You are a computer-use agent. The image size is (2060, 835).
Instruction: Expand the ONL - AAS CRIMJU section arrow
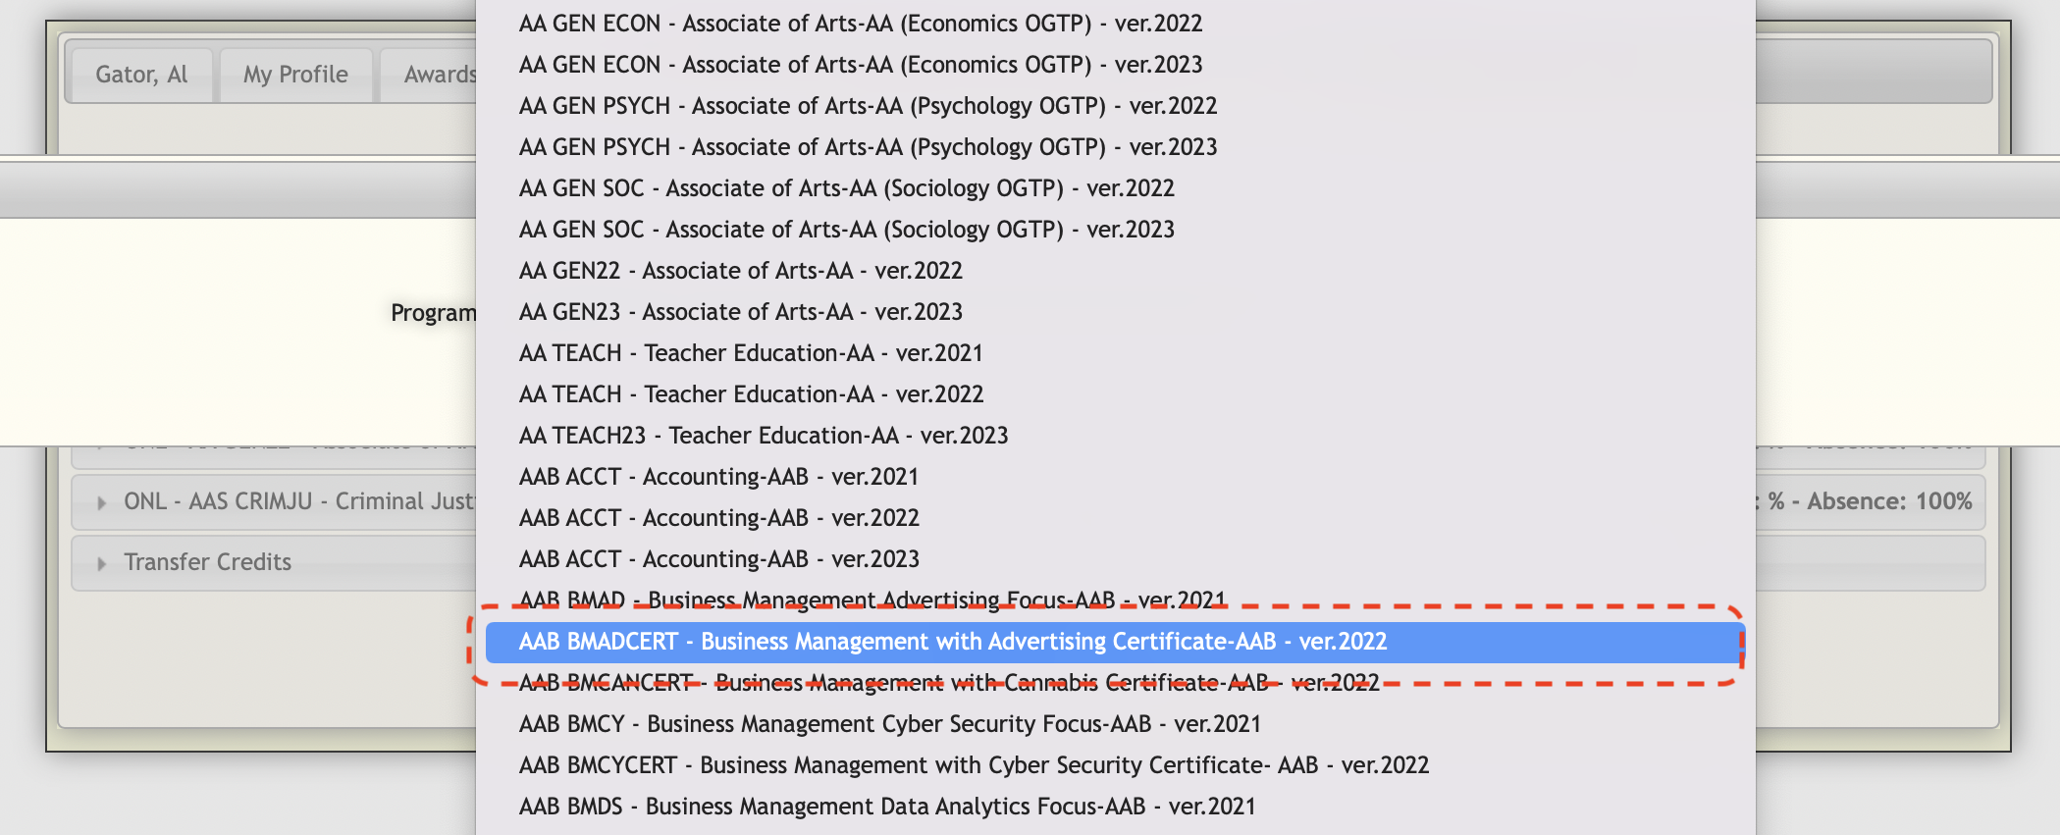tap(101, 502)
